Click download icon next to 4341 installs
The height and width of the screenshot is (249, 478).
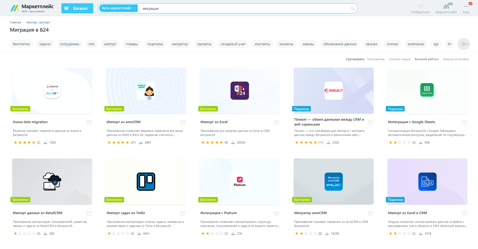coord(139,233)
